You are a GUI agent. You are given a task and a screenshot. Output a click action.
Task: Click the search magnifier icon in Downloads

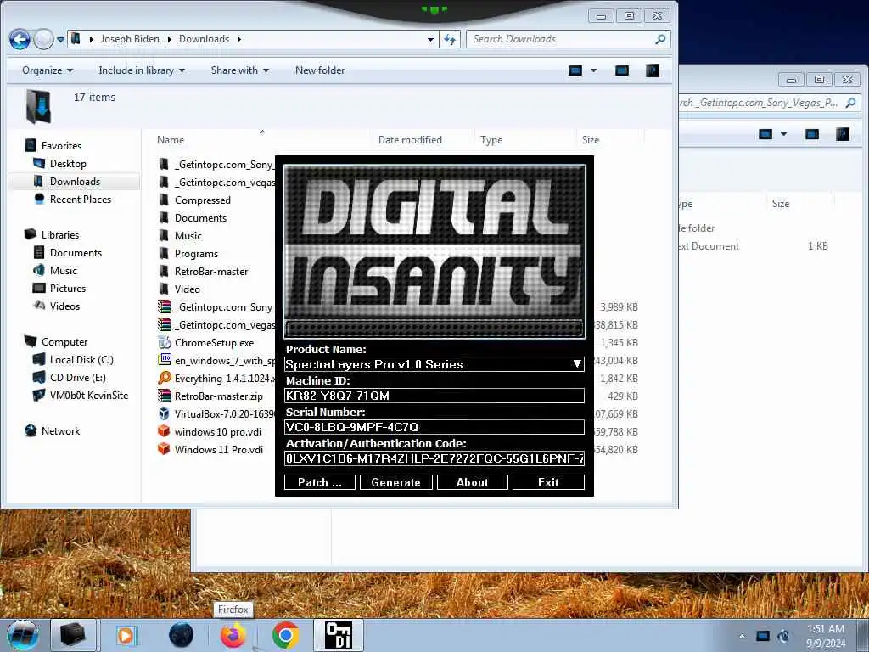tap(660, 39)
